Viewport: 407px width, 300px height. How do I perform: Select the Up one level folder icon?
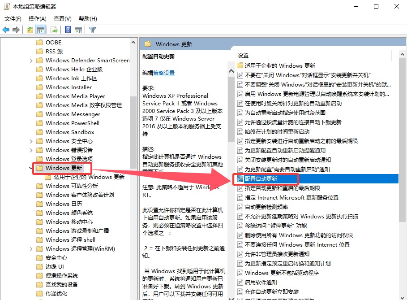point(30,30)
